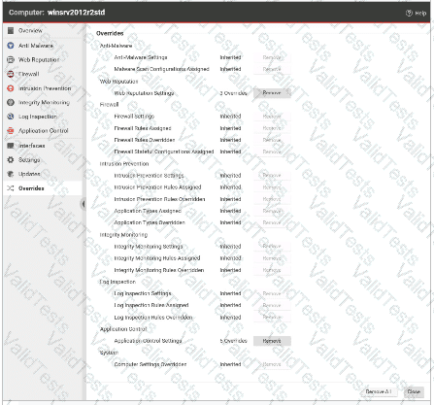
Task: Select the Overrides navigation item
Action: click(43, 188)
